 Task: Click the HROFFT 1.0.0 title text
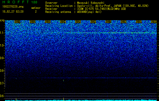click(20, 2)
